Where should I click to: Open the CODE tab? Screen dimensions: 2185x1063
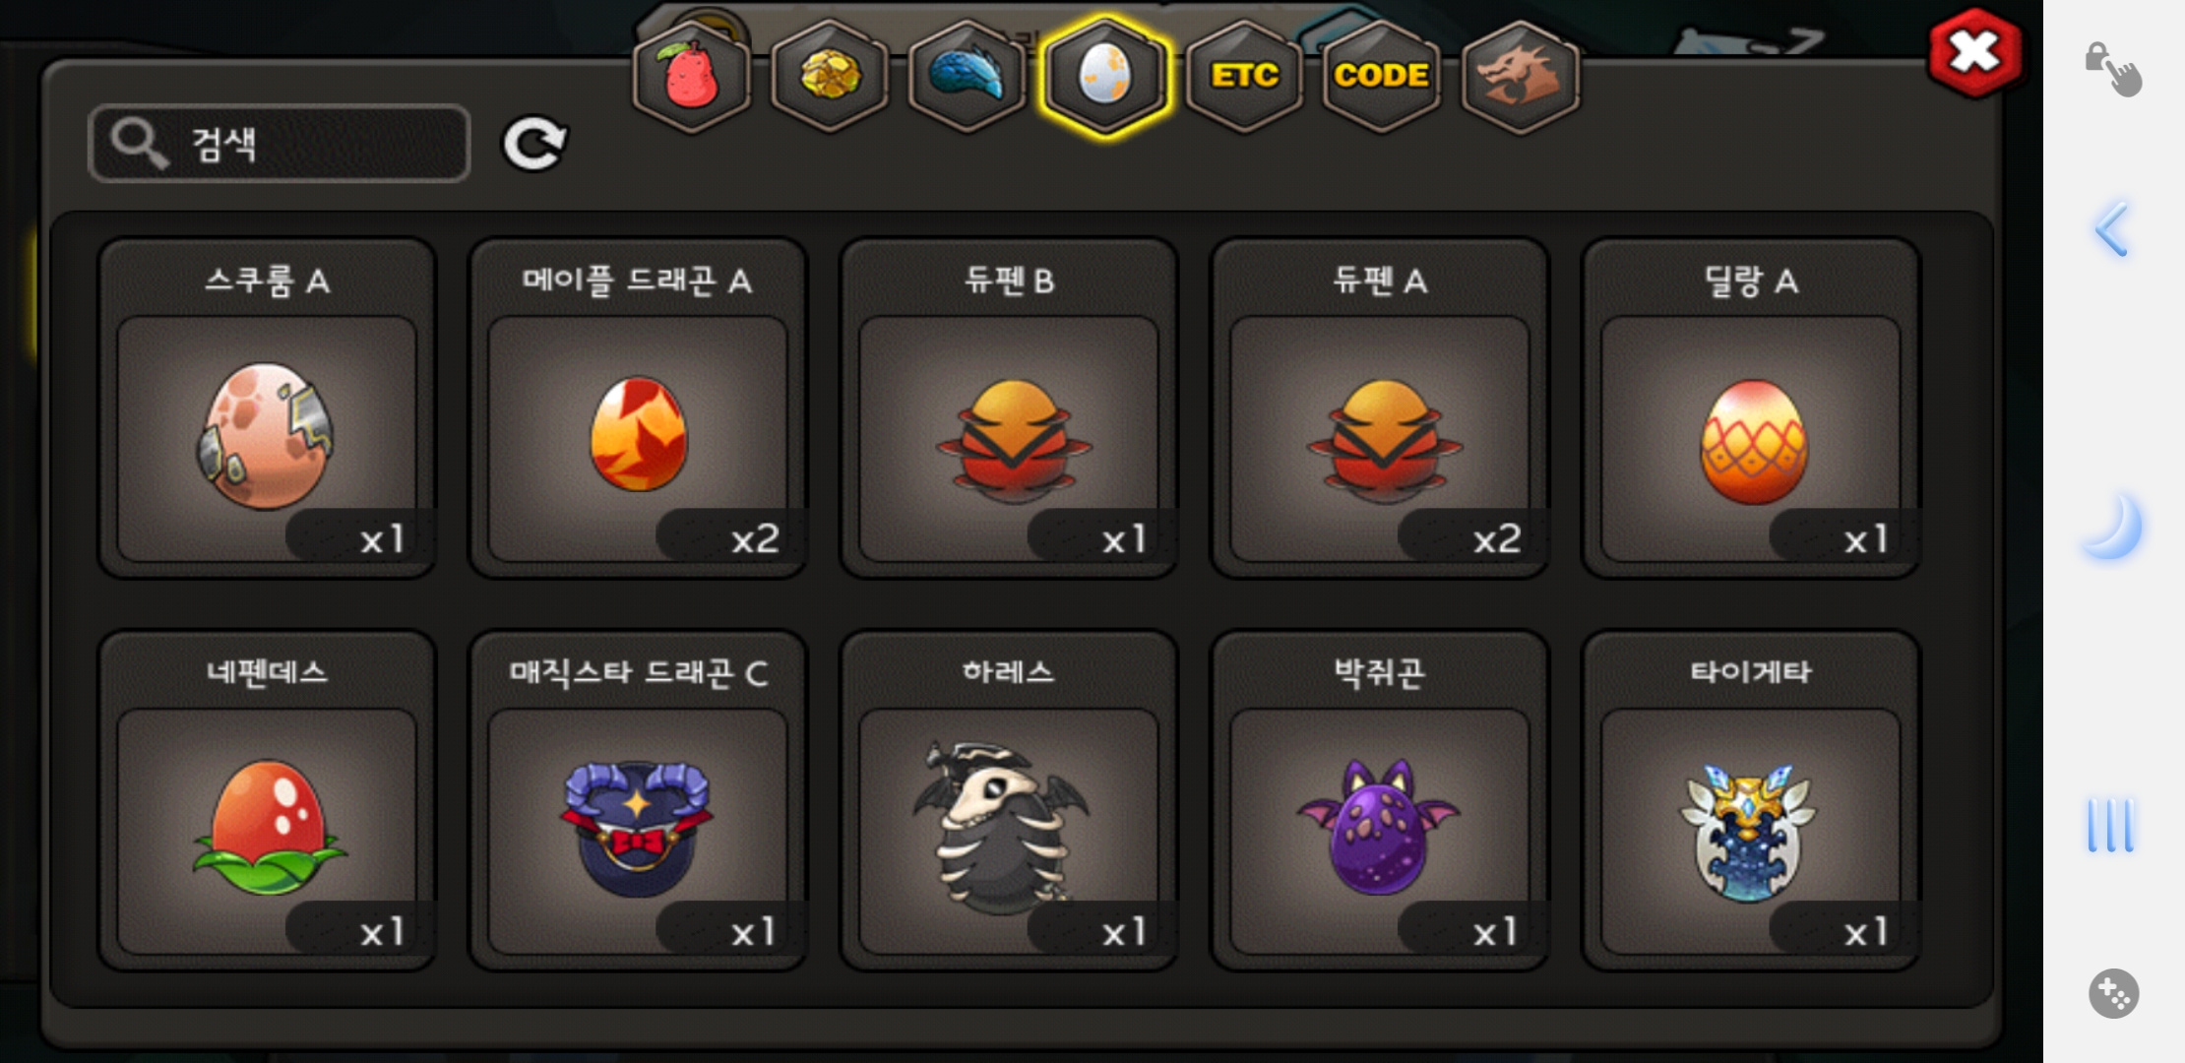(x=1382, y=77)
